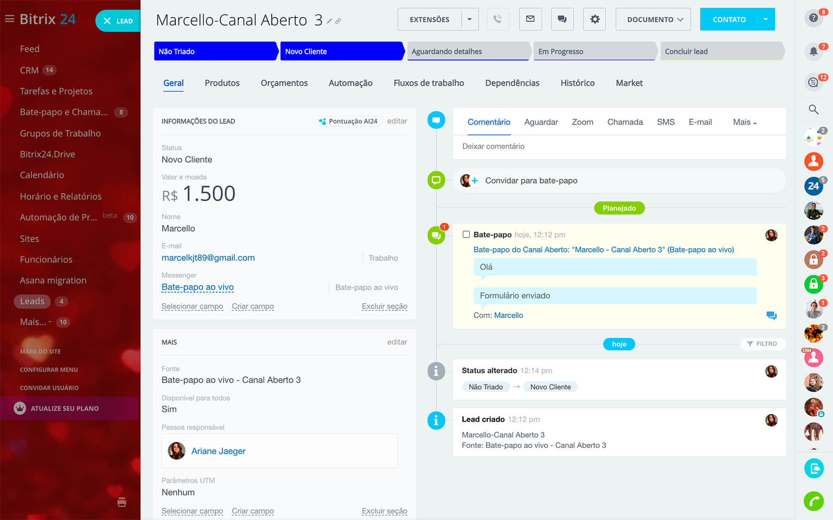833x520 pixels.
Task: Click the search magnifier in right sidebar
Action: click(814, 110)
